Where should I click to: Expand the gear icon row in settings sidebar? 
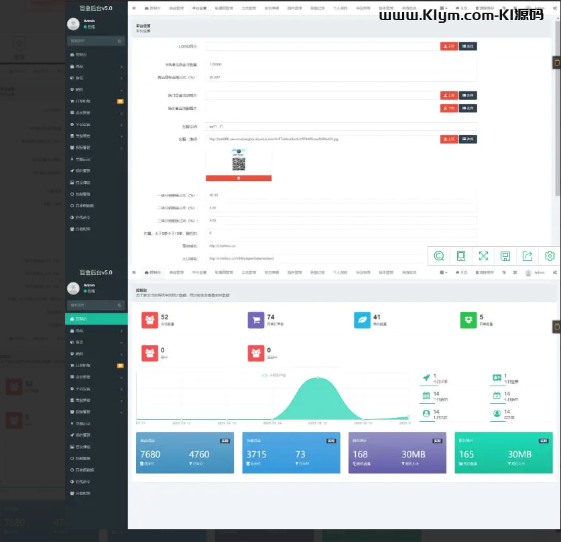coord(97,124)
